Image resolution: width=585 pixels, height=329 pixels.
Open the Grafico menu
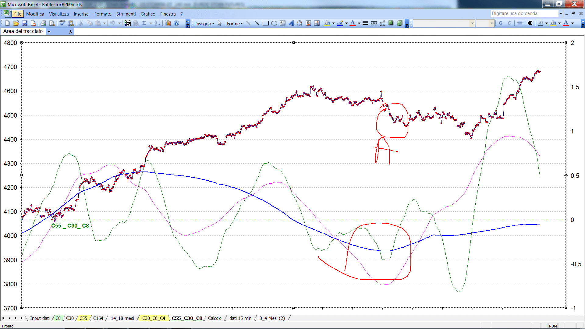coord(148,14)
